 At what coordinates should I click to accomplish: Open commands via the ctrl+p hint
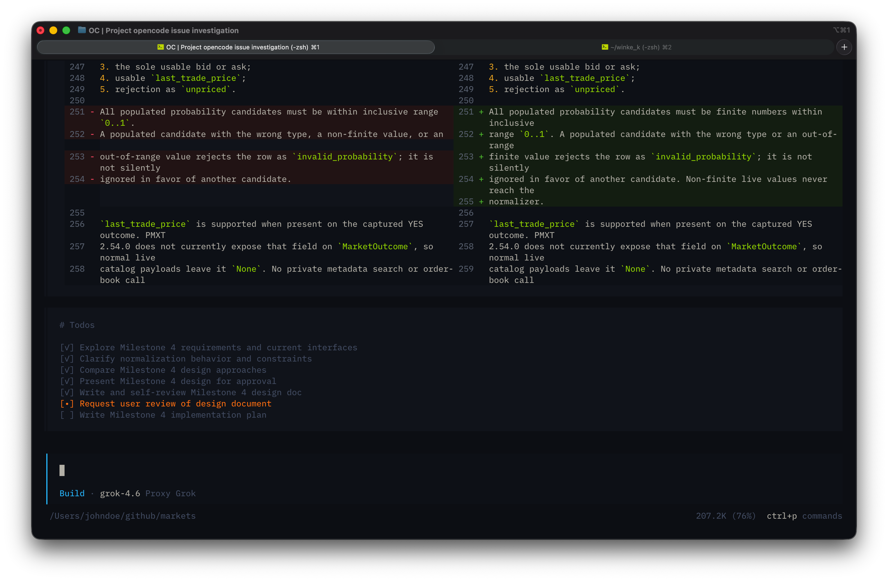coord(782,516)
